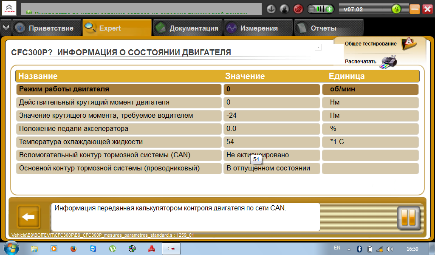Open uTorrent from the taskbar
Viewport: 435px width, 255px height.
[x=113, y=249]
